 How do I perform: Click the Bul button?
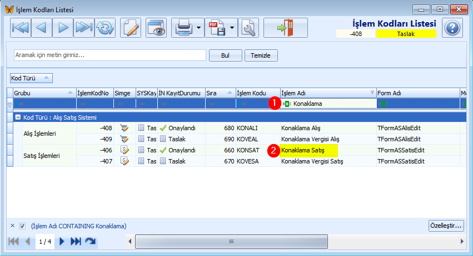click(225, 55)
